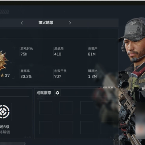Go to next mode with right chevron
The width and height of the screenshot is (145, 145).
(x=70, y=23)
